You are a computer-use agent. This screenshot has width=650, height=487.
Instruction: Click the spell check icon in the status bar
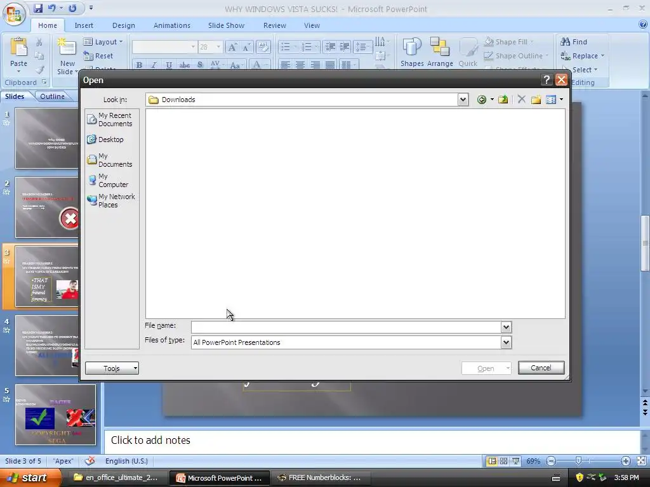click(x=90, y=460)
